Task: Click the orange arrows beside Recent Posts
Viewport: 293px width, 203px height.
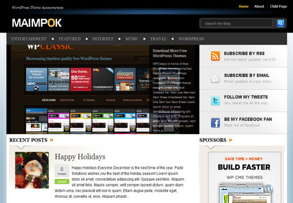Action: tap(52, 140)
